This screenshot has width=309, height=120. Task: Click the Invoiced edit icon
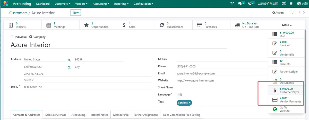pyautogui.click(x=275, y=43)
